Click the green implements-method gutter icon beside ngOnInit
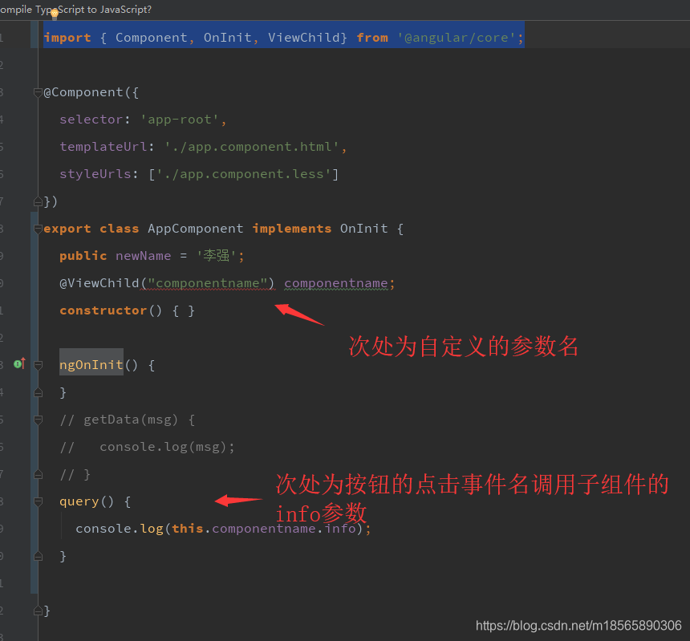This screenshot has height=641, width=690. 19,364
